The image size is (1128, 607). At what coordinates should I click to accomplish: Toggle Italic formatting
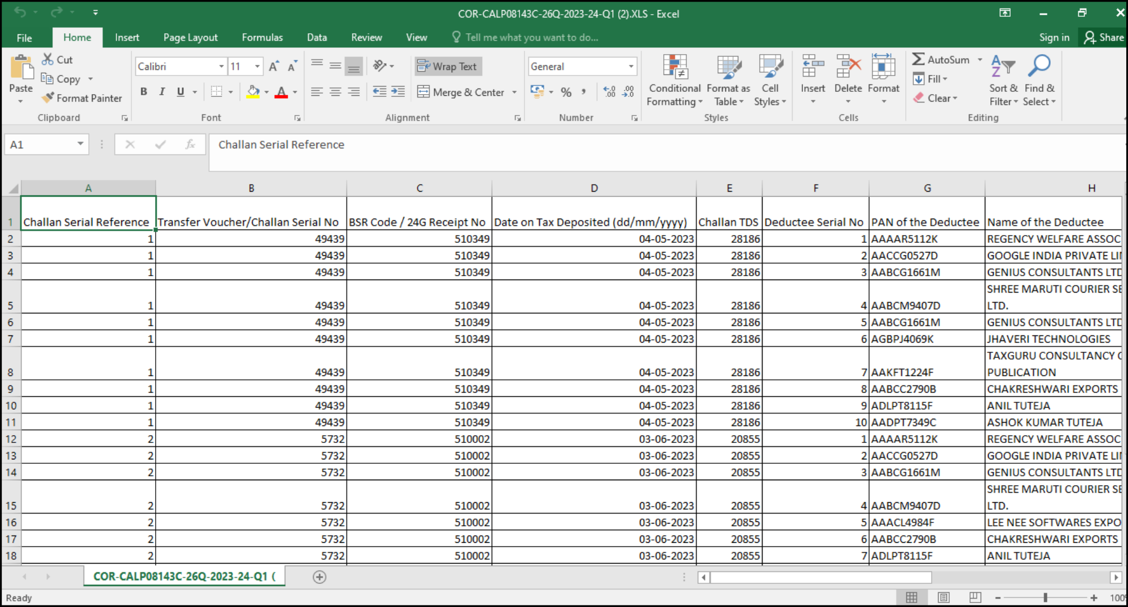click(162, 92)
